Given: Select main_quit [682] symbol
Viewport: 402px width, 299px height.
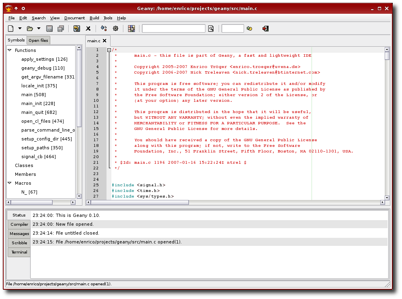Looking at the screenshot, I should (39, 112).
